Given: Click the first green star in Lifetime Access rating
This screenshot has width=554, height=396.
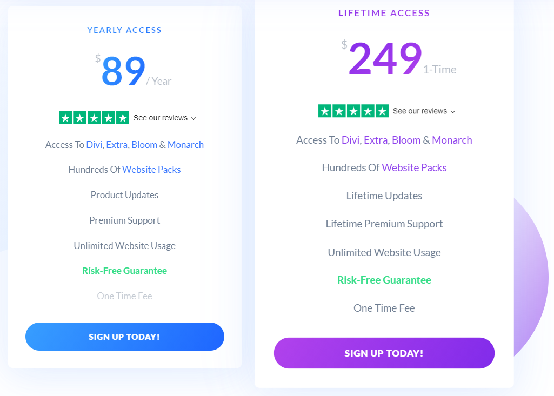Looking at the screenshot, I should 325,111.
